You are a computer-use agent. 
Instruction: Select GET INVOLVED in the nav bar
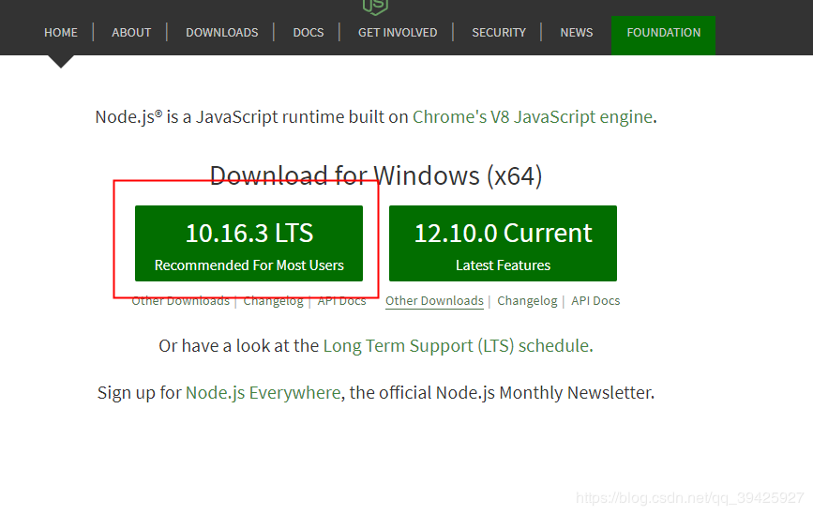[398, 33]
